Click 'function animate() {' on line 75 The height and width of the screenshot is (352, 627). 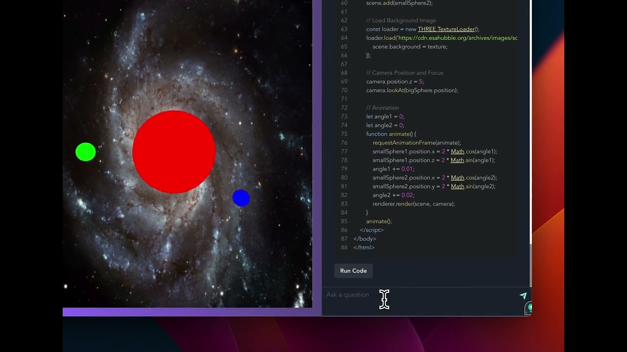click(x=391, y=134)
